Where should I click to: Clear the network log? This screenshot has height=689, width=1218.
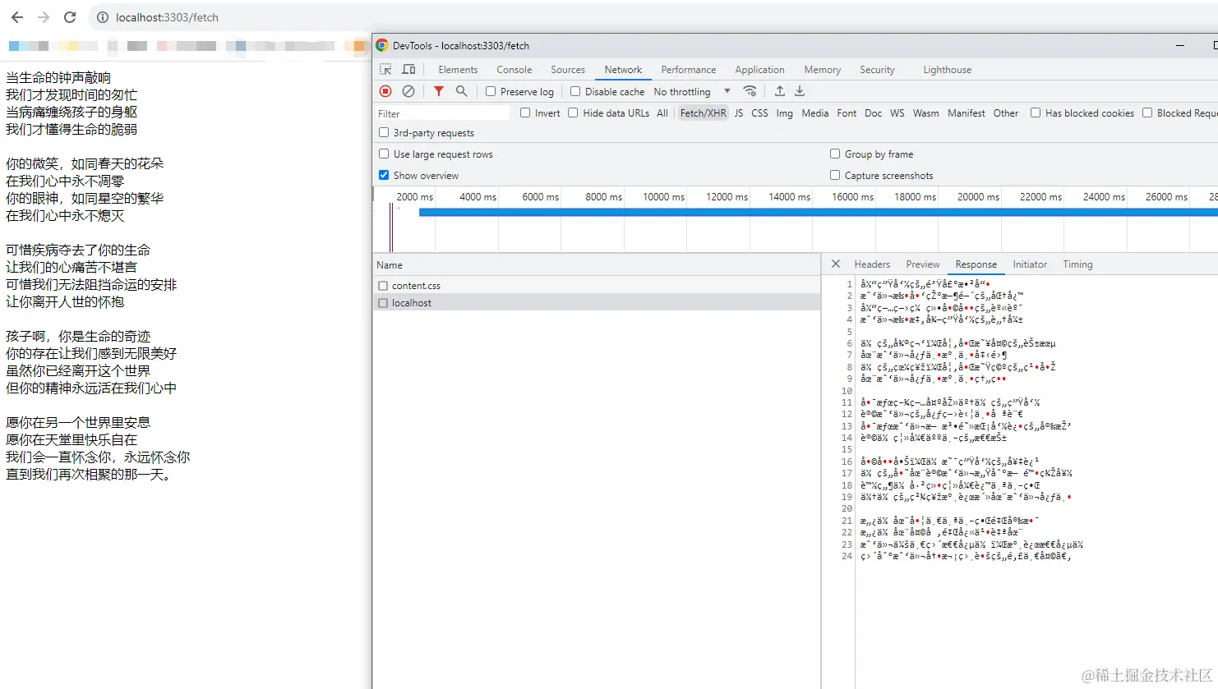[407, 91]
